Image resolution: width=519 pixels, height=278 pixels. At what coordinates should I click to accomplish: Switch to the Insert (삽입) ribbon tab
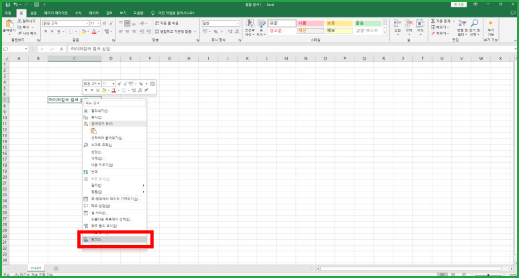tap(34, 13)
